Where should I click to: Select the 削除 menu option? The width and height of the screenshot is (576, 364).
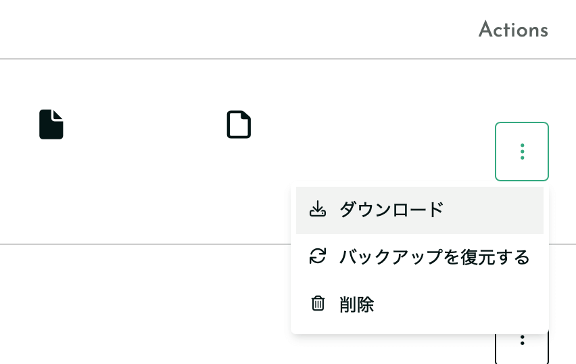(420, 304)
